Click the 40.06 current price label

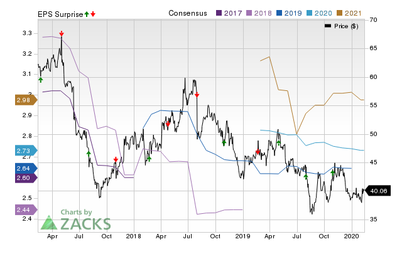pyautogui.click(x=379, y=191)
